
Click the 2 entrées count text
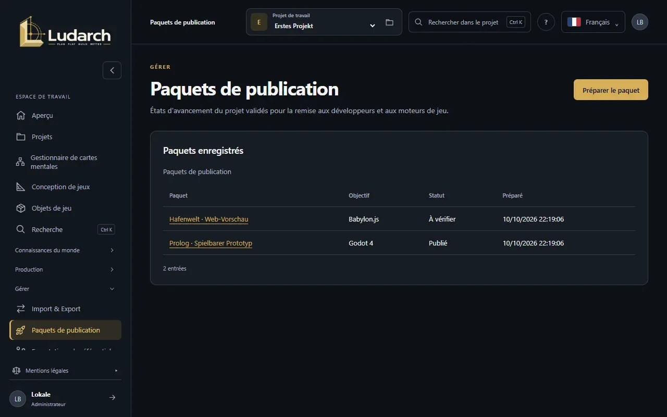click(x=175, y=268)
